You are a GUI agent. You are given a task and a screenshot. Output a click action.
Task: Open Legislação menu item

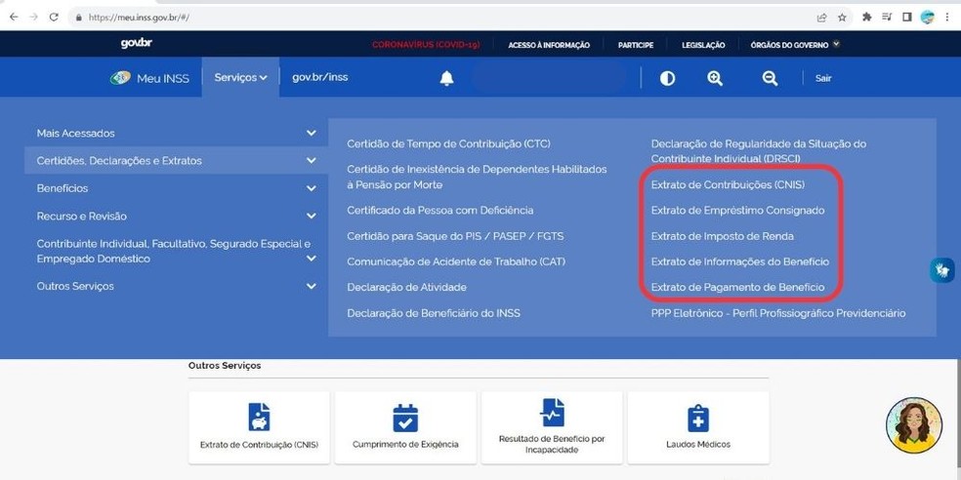703,45
